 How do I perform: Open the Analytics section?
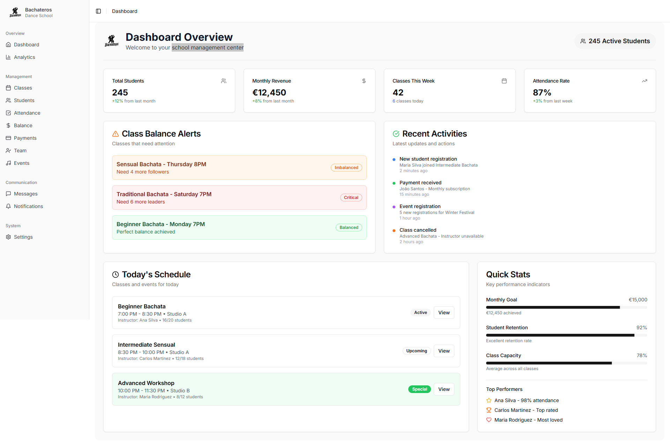24,57
